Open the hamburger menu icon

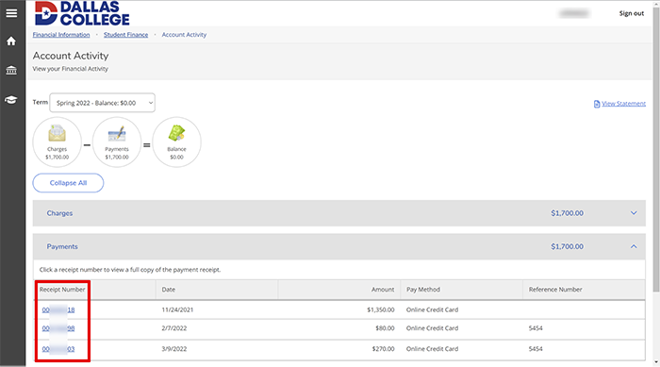[11, 13]
